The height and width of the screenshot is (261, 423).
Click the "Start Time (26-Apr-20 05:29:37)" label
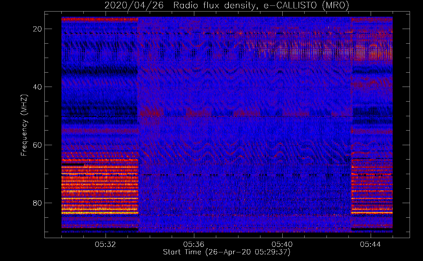(x=227, y=252)
